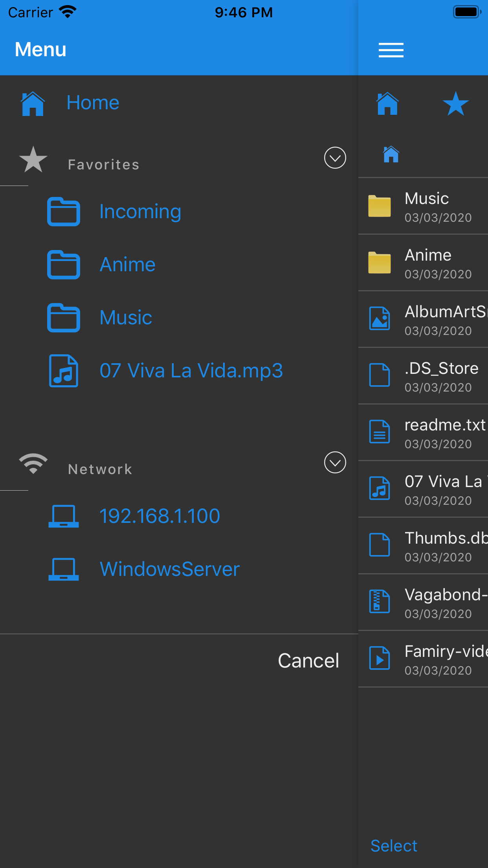
Task: Tap the blue star favorites icon
Action: coord(455,104)
